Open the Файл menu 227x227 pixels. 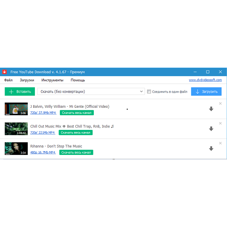coord(8,80)
